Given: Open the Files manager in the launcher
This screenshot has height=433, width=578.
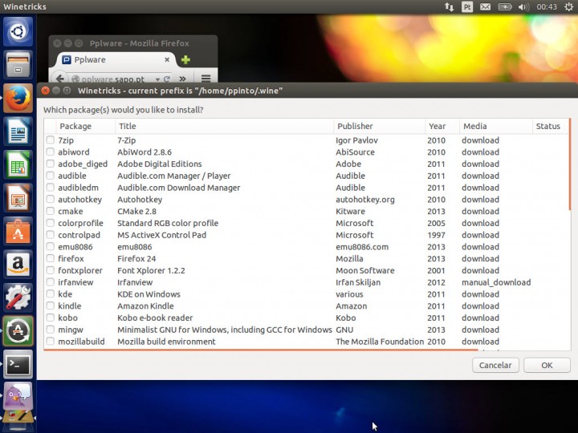Looking at the screenshot, I should click(18, 65).
